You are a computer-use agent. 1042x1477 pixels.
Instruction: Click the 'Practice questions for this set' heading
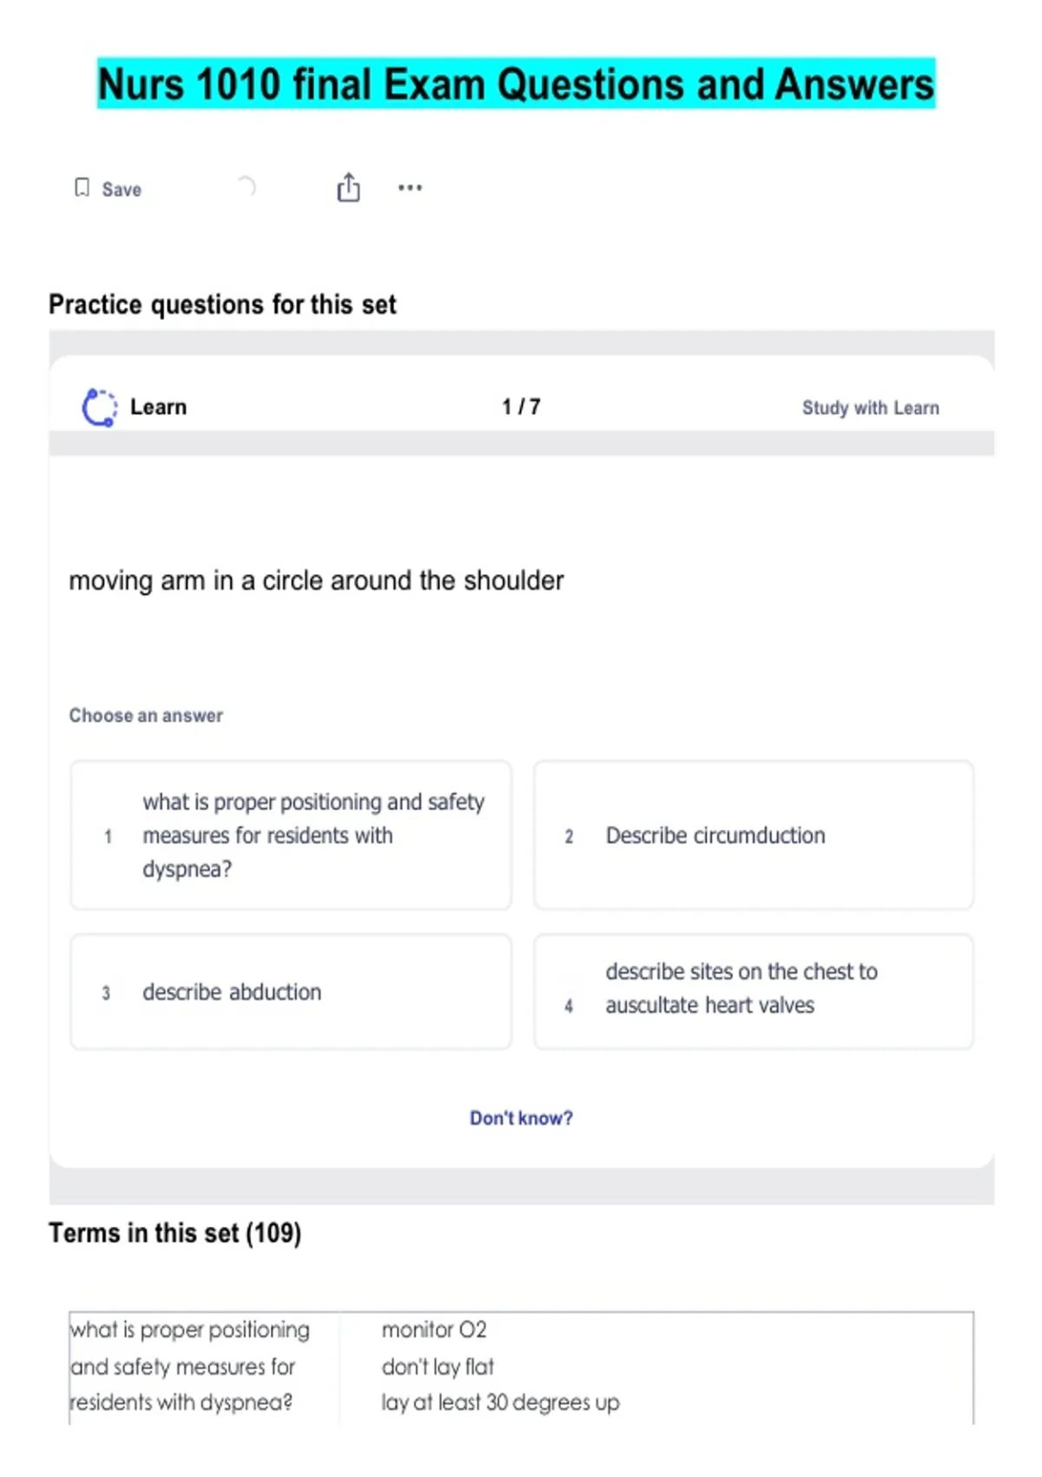[x=222, y=304]
